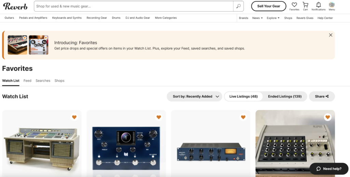350x177 pixels.
Task: Open the user Menu avatar
Action: coord(332,5)
